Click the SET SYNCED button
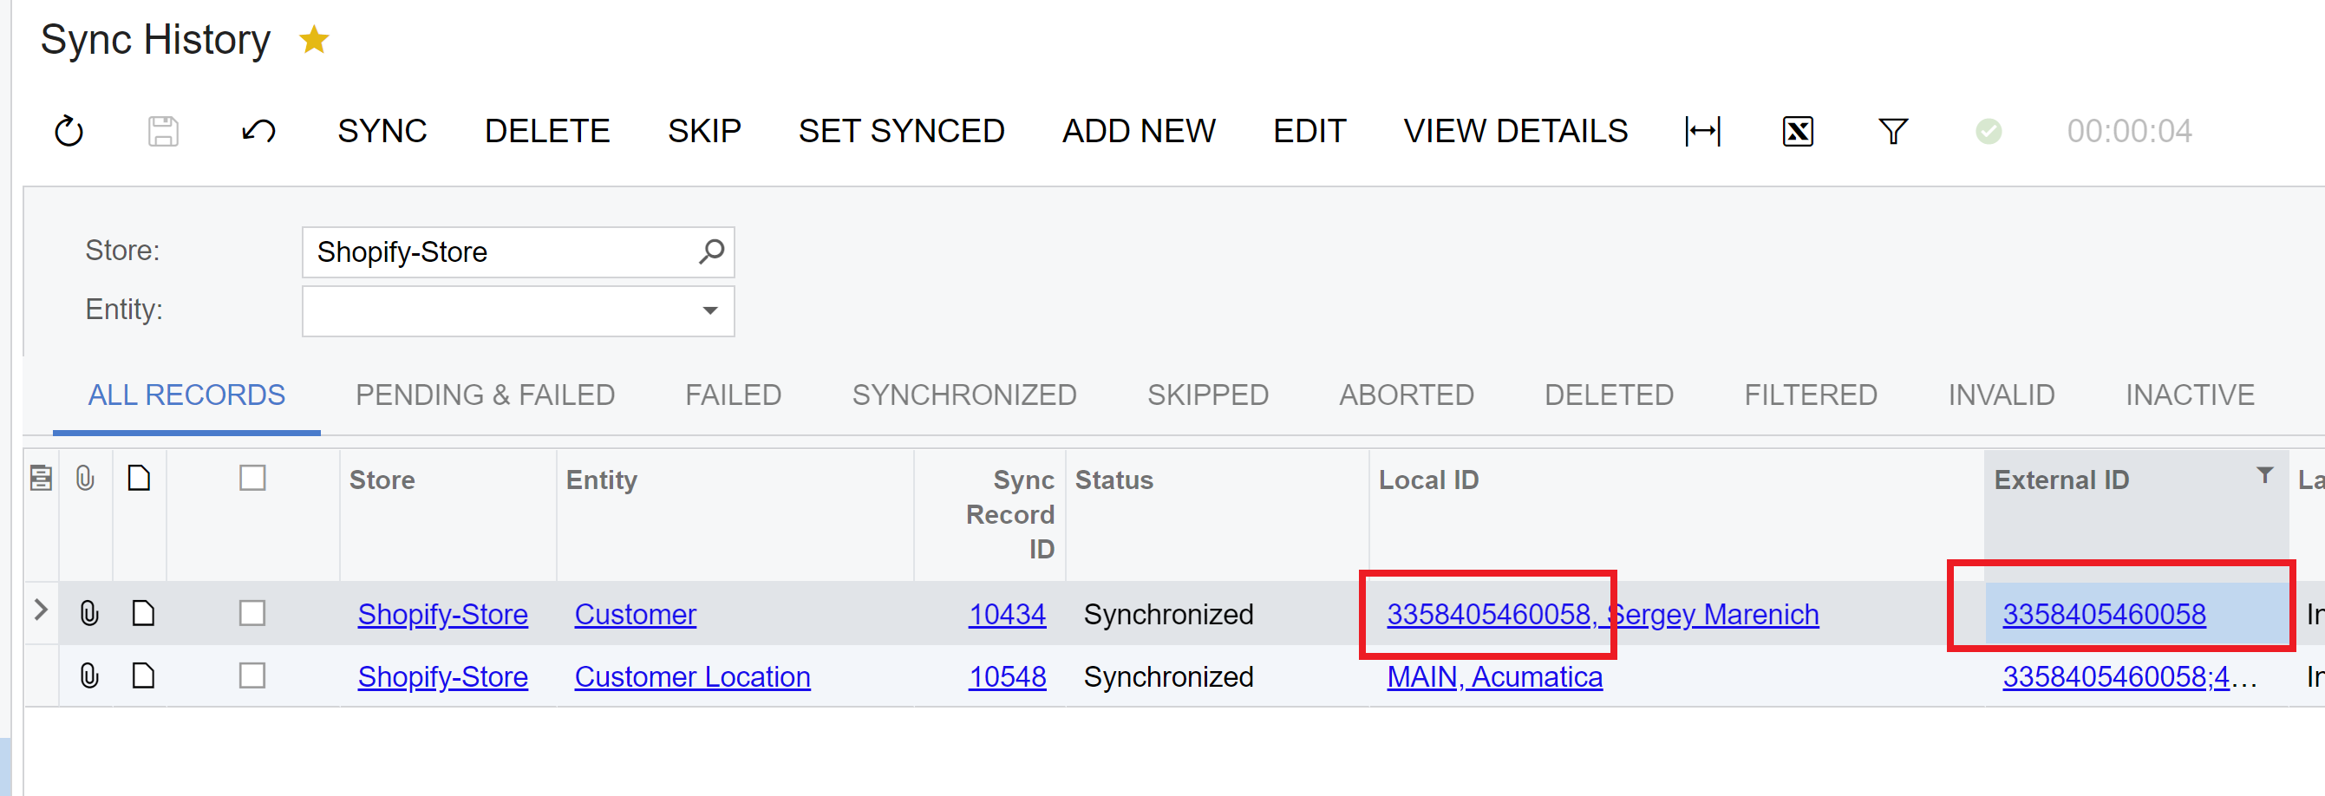Viewport: 2325px width, 796px height. pyautogui.click(x=902, y=132)
